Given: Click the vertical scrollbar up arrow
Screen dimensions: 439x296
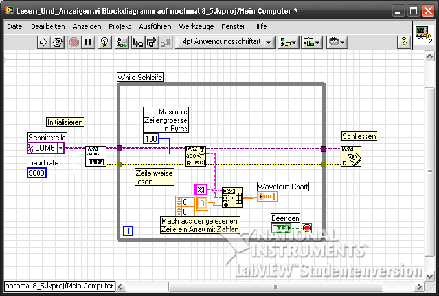Looking at the screenshot, I should [429, 56].
